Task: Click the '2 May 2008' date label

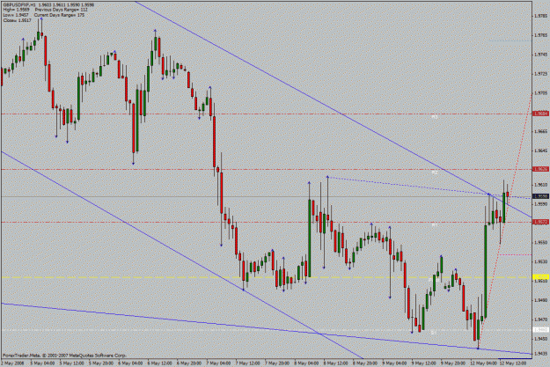Action: (13, 363)
